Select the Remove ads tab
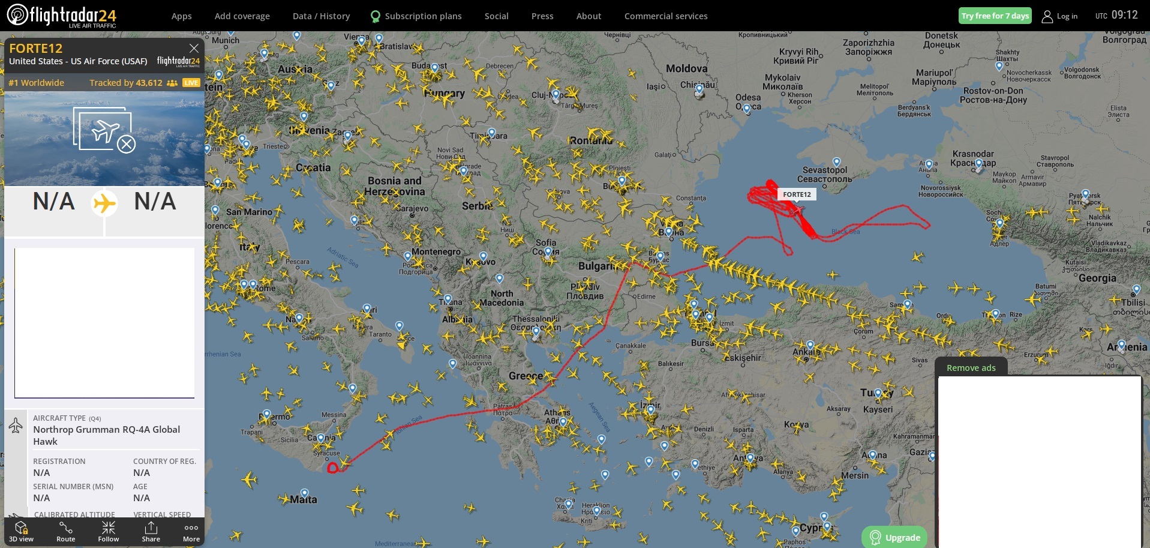Screen dimensions: 1150x548 tap(971, 367)
